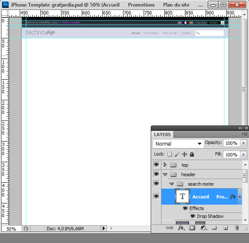Add a layer mask to the layer
Viewport: 249px width, 243px height.
(x=192, y=228)
